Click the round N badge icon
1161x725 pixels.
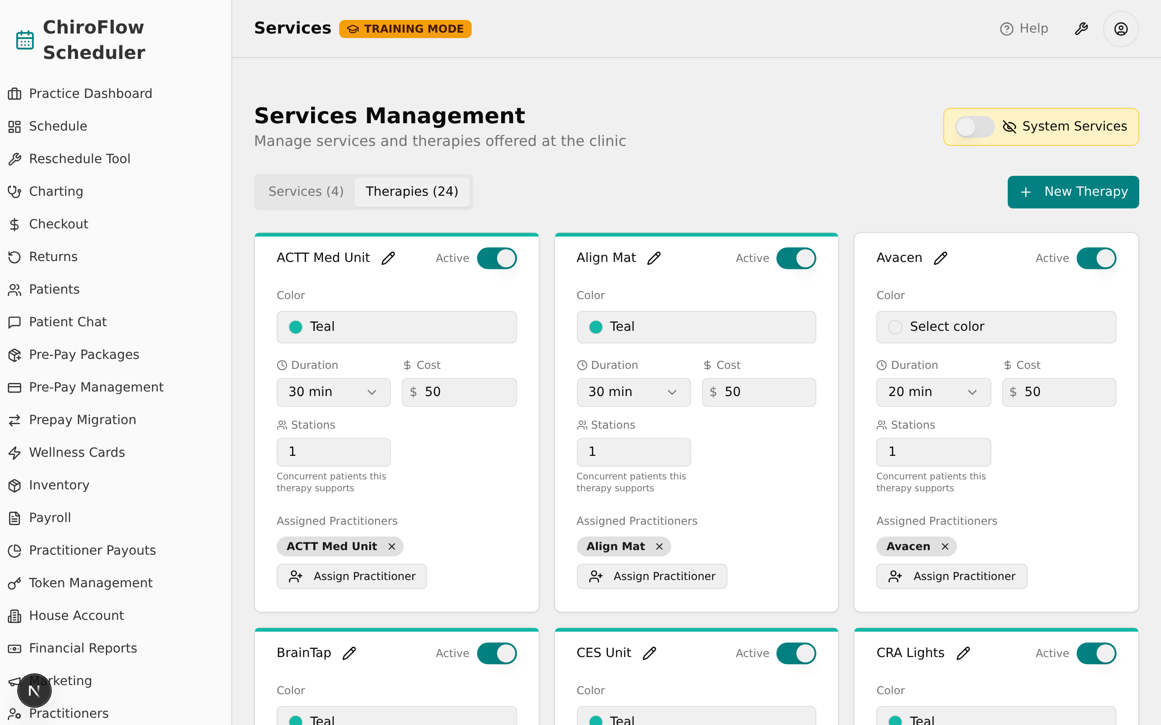click(34, 691)
